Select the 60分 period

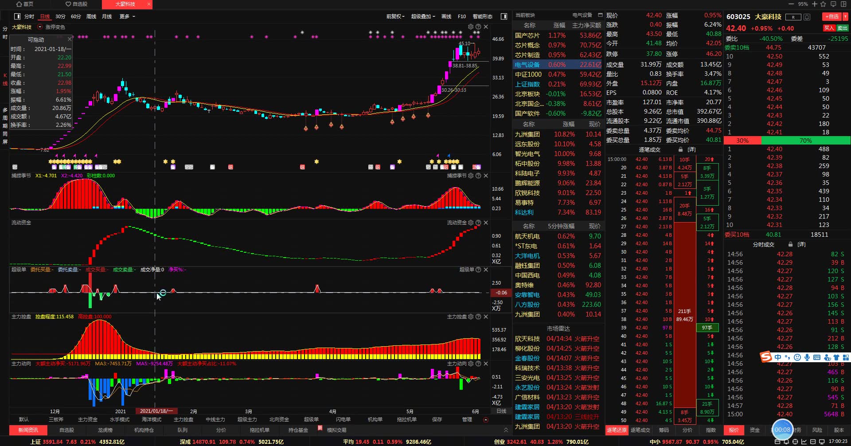coord(76,16)
